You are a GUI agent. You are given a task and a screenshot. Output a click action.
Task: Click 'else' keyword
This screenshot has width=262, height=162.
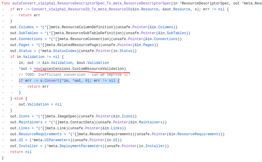coord(19,98)
